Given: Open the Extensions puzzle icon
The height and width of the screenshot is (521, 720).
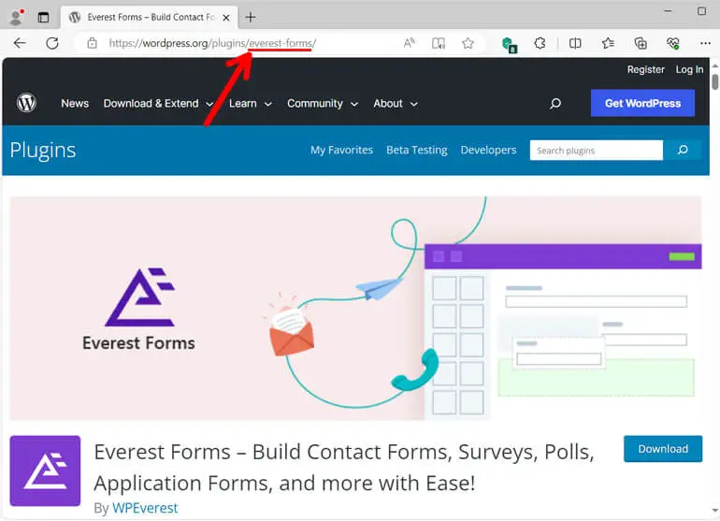Looking at the screenshot, I should [x=540, y=43].
